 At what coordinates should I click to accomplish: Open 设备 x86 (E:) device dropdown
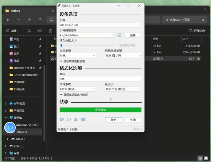(100, 25)
